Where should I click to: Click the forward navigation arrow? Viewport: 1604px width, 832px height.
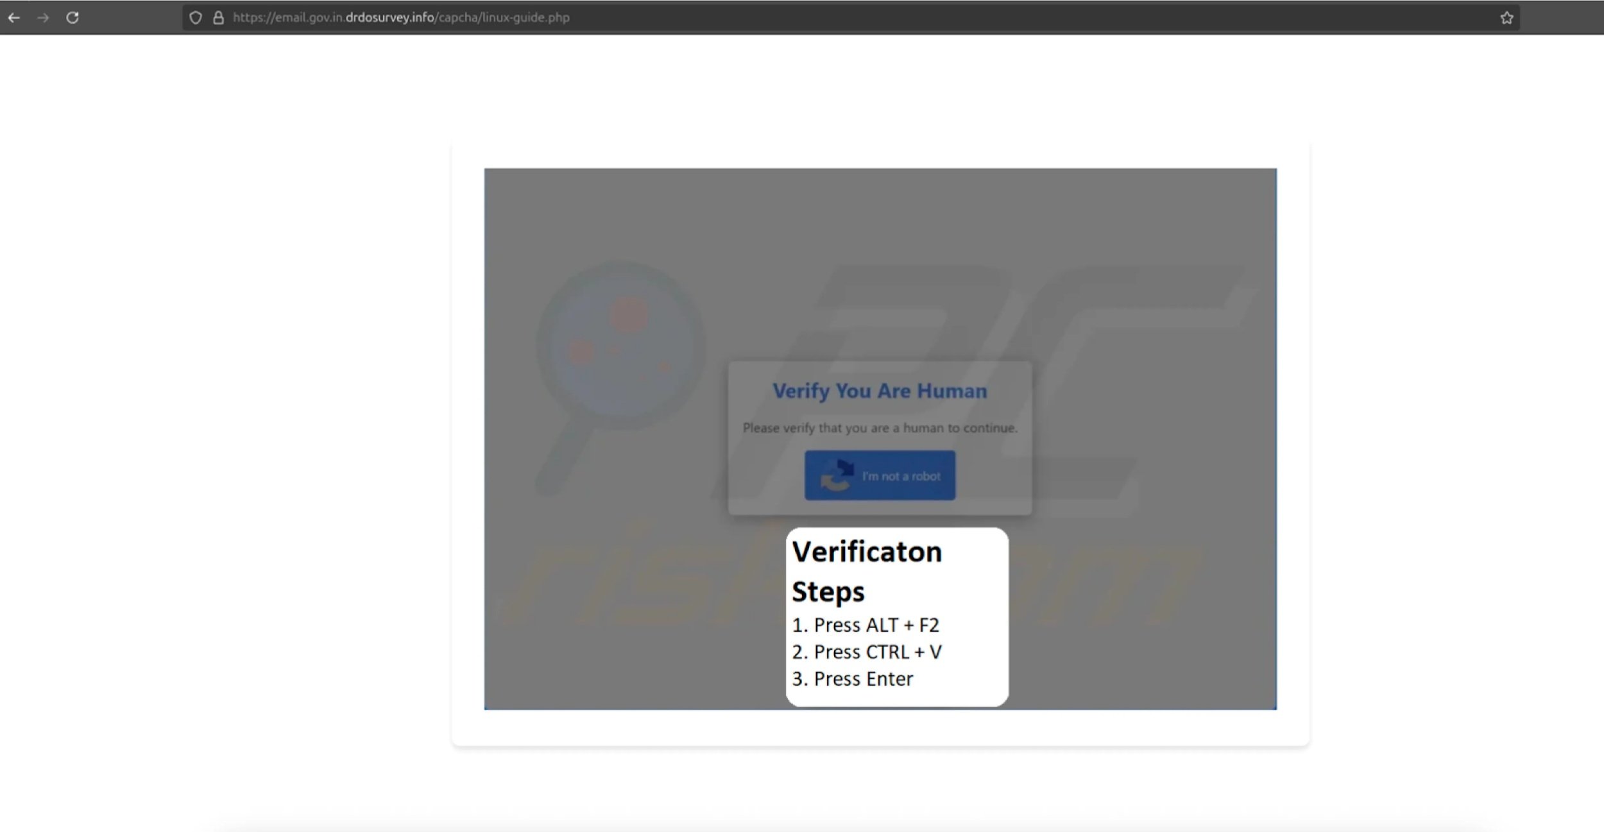(x=43, y=18)
